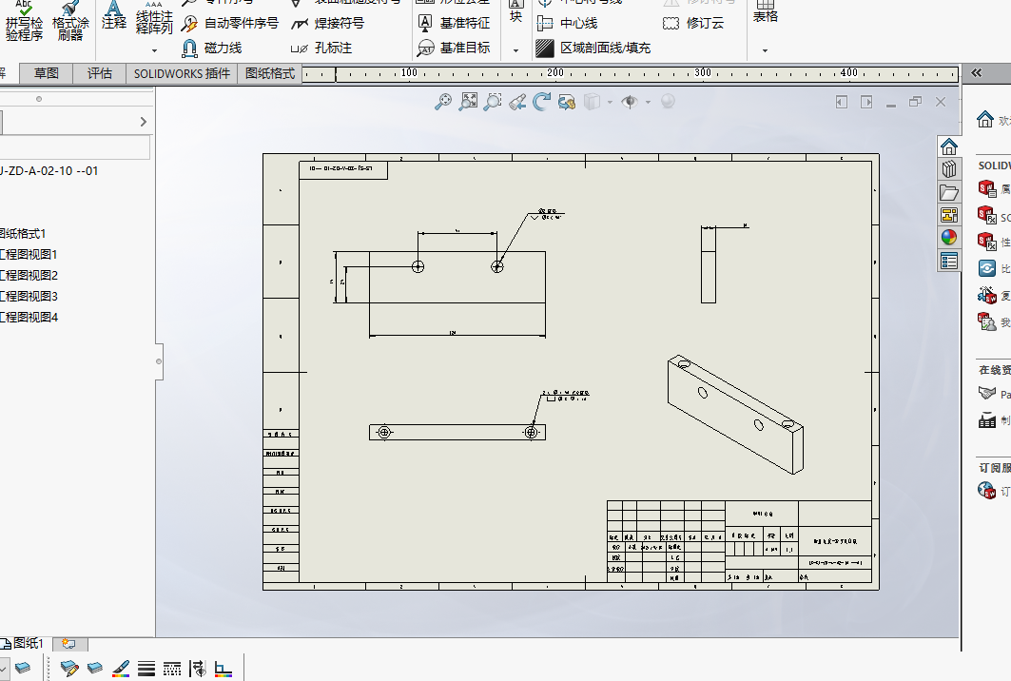This screenshot has width=1011, height=681.
Task: Add a Datum Feature (基准特征)
Action: (x=454, y=23)
